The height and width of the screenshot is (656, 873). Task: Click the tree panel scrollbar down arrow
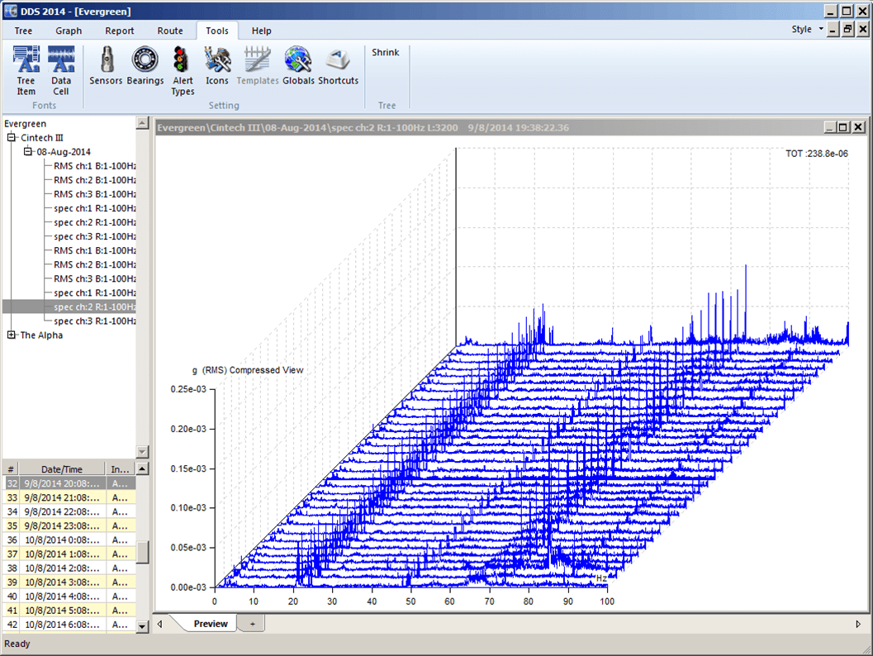click(x=142, y=451)
